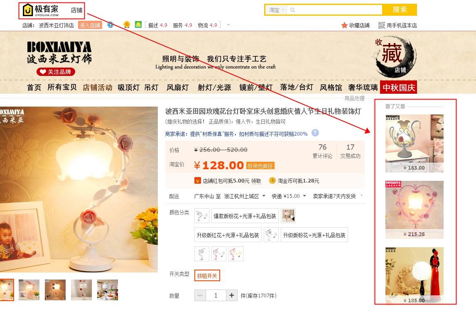Viewport: 476px width, 309px height.
Task: Click the blue question mark help icon
Action: point(315,133)
